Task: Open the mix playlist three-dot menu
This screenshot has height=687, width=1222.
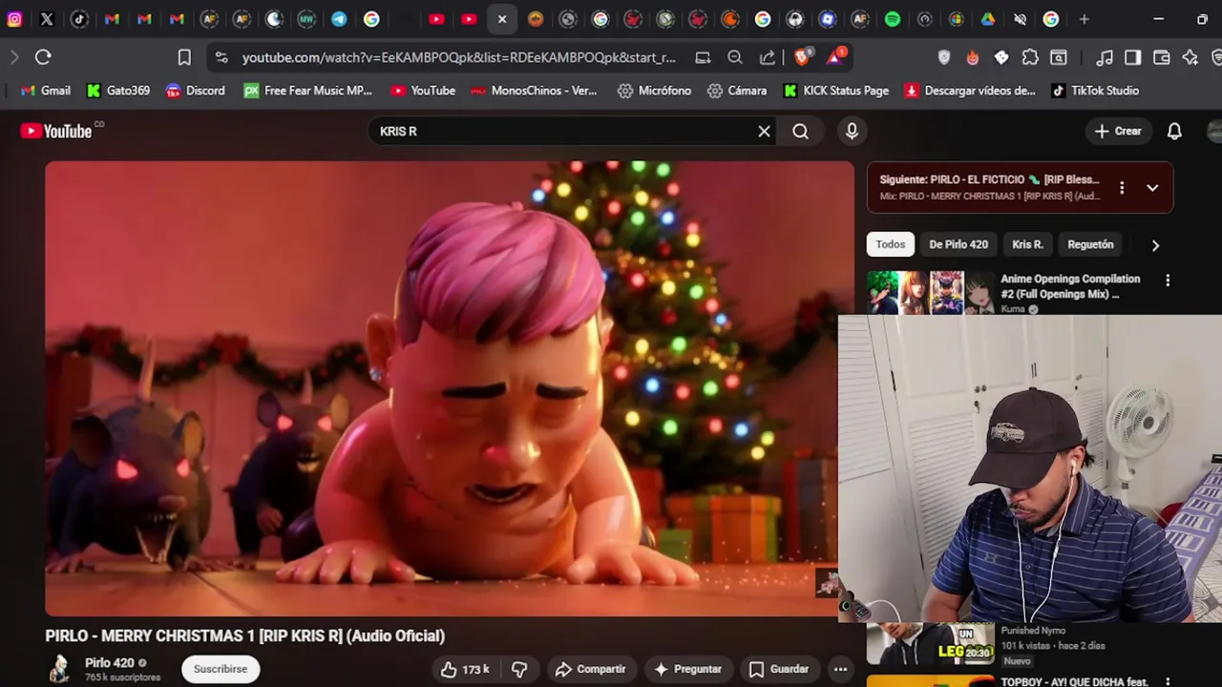Action: [x=1122, y=188]
